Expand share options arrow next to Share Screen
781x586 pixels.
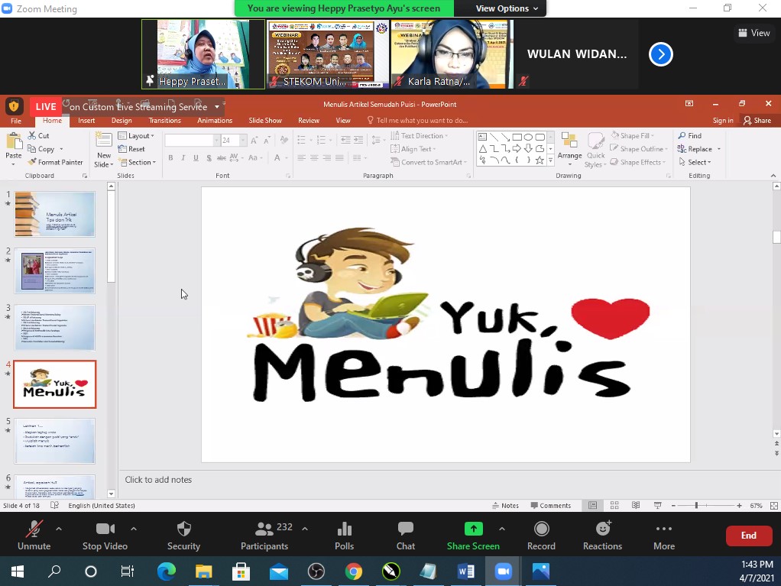pos(502,529)
